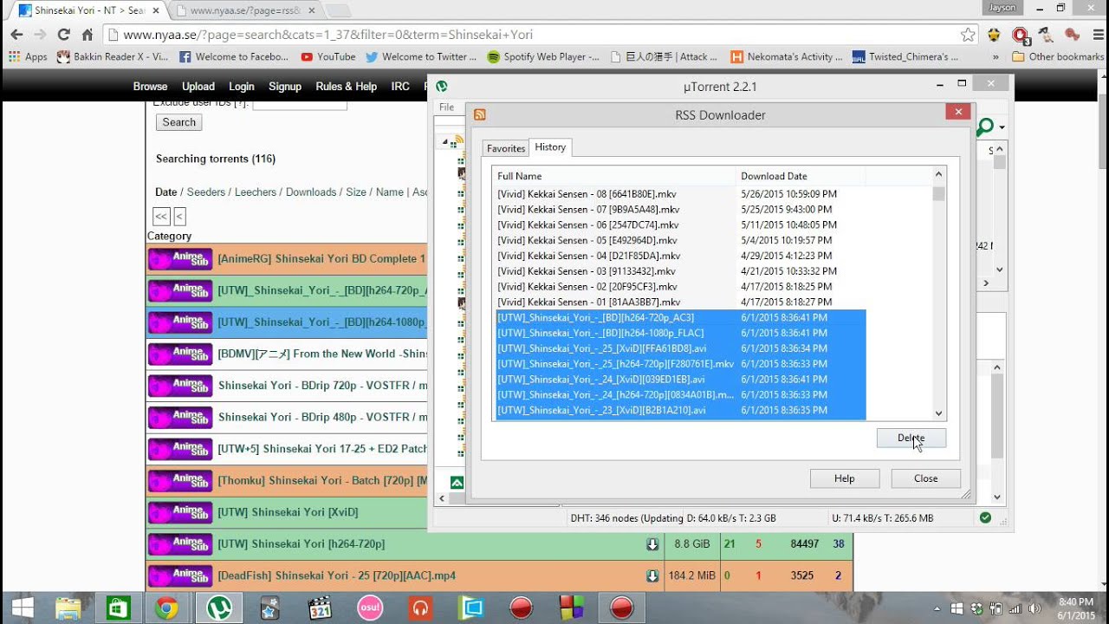Open Media Player Classic 321 taskbar icon
This screenshot has width=1109, height=624.
321,608
